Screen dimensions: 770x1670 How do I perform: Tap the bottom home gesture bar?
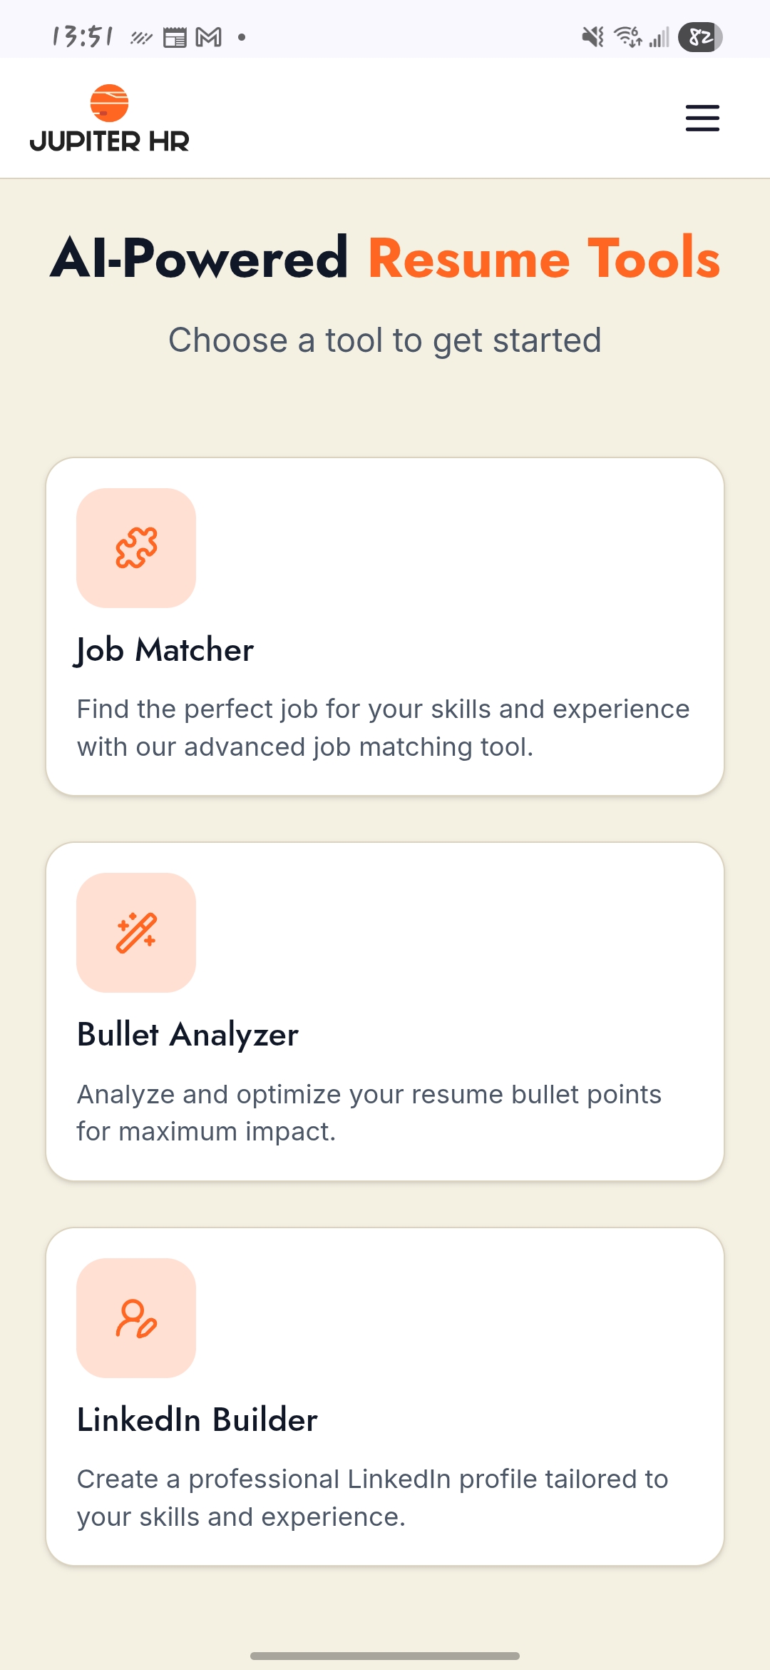(x=385, y=1656)
